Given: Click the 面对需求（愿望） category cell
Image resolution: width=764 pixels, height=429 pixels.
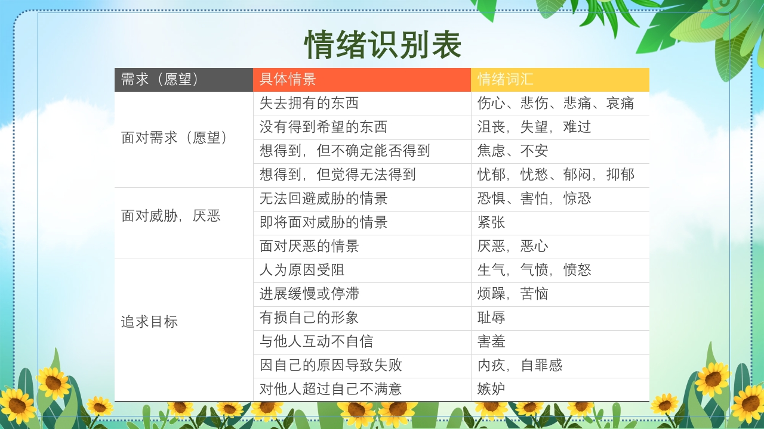Looking at the screenshot, I should pyautogui.click(x=183, y=138).
